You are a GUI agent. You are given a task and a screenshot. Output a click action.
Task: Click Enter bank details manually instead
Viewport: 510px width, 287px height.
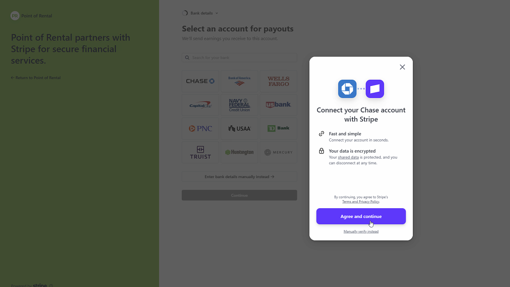(x=239, y=177)
